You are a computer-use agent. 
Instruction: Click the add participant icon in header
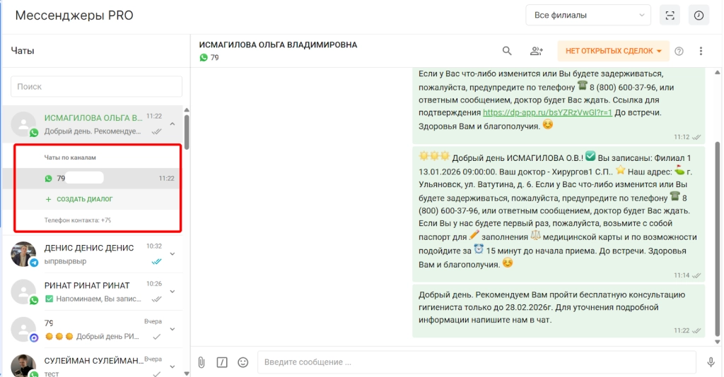pyautogui.click(x=537, y=51)
